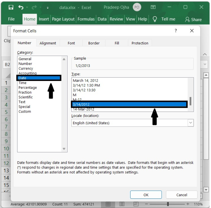The height and width of the screenshot is (208, 211).
Task: Open the Protection tab
Action: (x=140, y=43)
